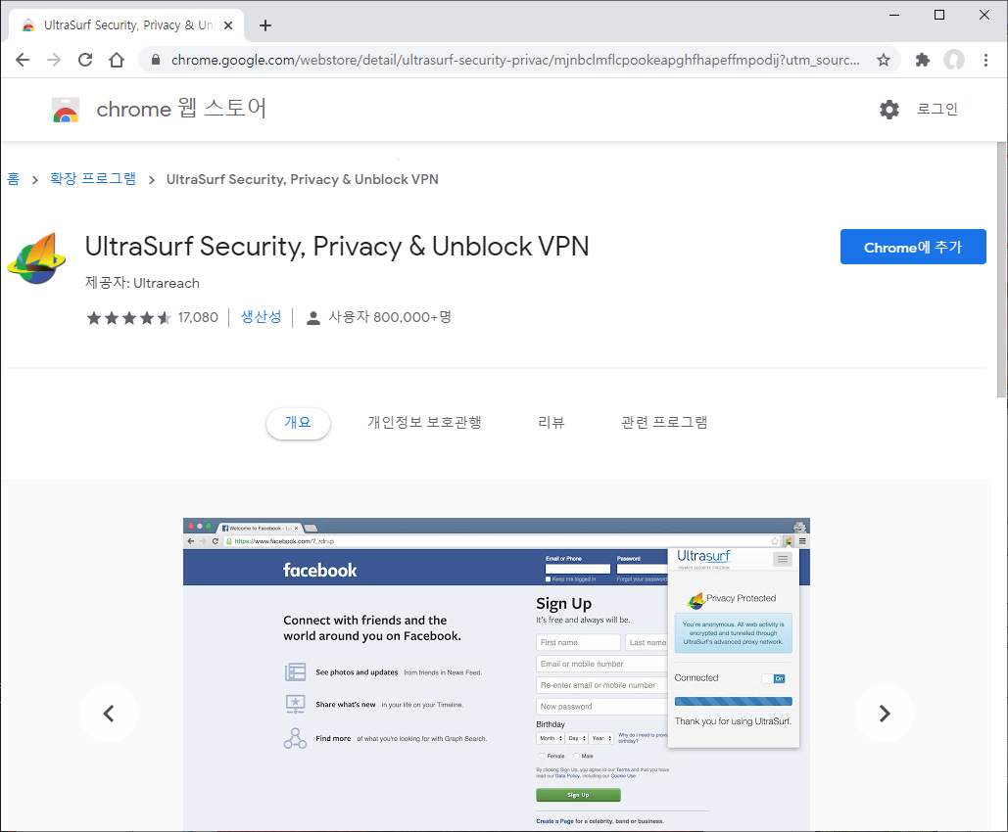Open the Extensions puzzle icon
Screen dimensions: 1008x832
coord(923,60)
